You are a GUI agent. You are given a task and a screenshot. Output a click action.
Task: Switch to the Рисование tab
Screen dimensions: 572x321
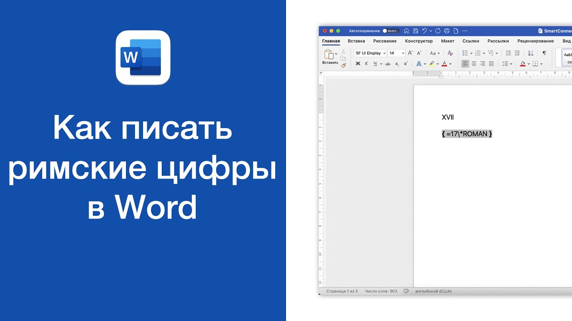[385, 41]
